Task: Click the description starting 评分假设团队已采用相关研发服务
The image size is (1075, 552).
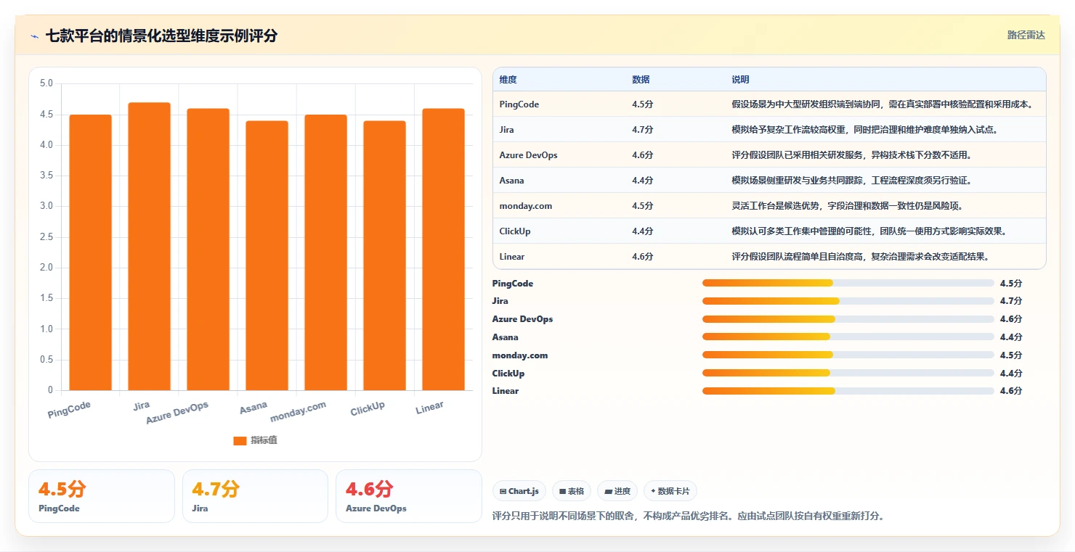Action: click(852, 155)
